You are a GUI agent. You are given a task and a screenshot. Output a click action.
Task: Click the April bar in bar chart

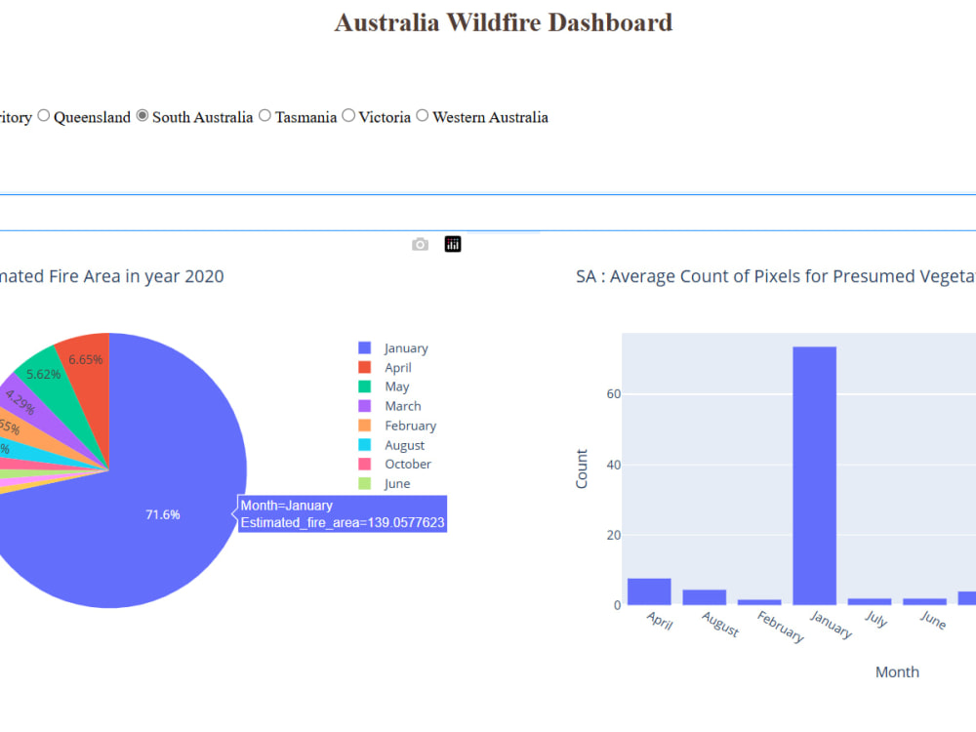(x=649, y=591)
